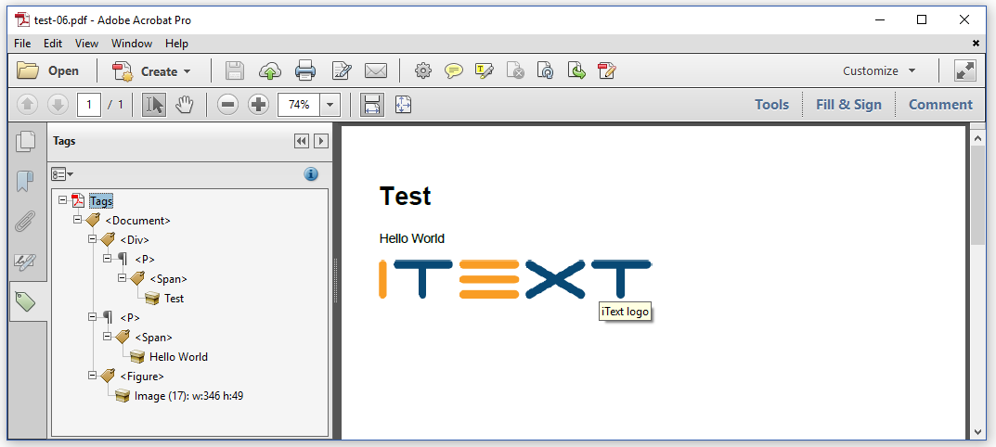Click the page number input field
This screenshot has height=447, width=996.
pyautogui.click(x=89, y=105)
